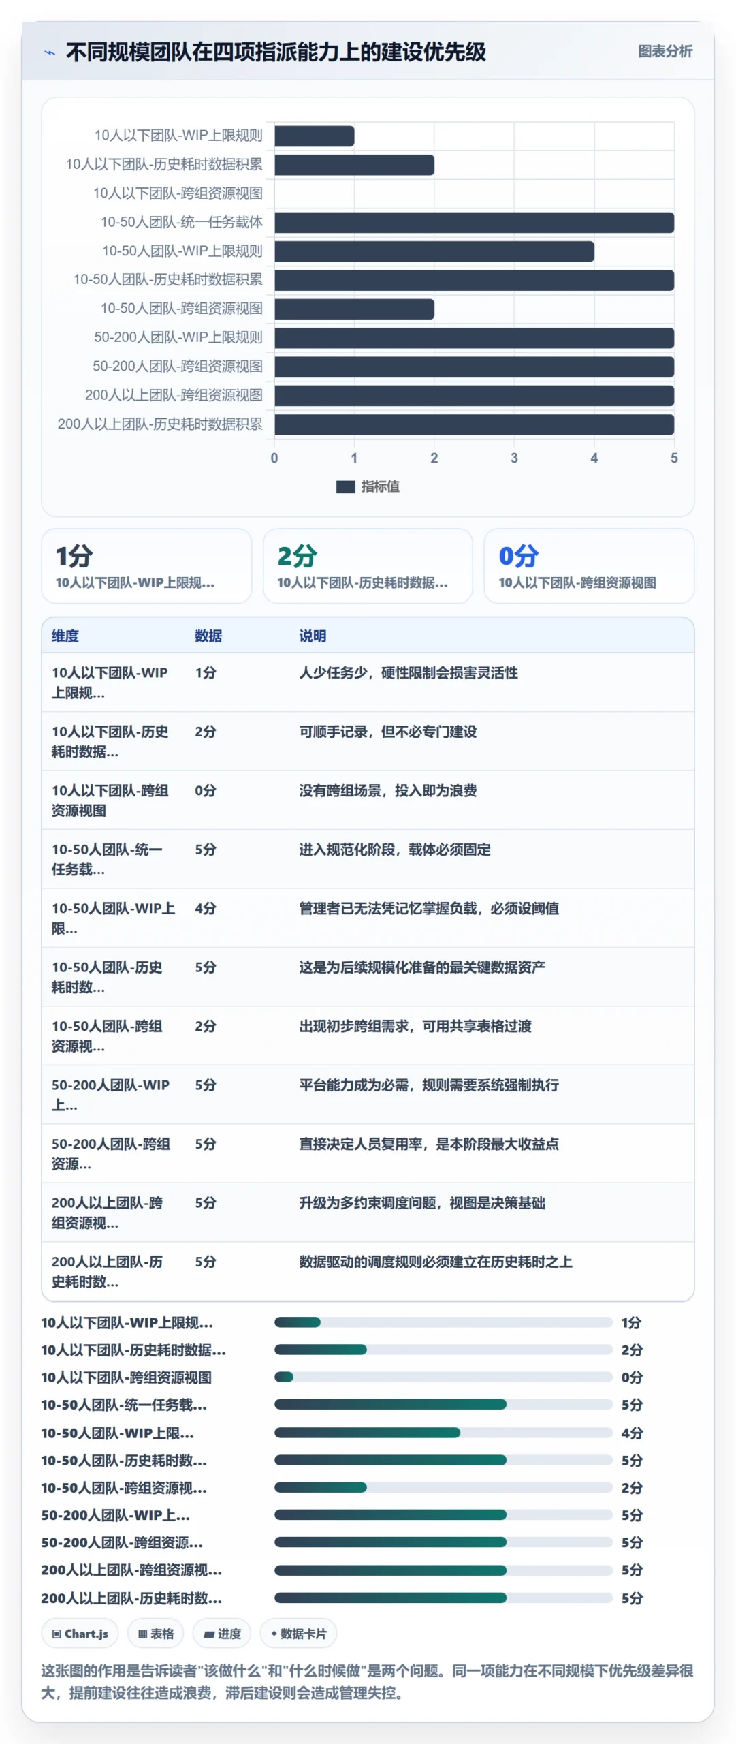Open the 1分 data card

tap(146, 566)
